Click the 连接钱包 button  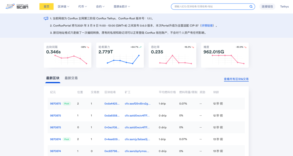coord(267,6)
